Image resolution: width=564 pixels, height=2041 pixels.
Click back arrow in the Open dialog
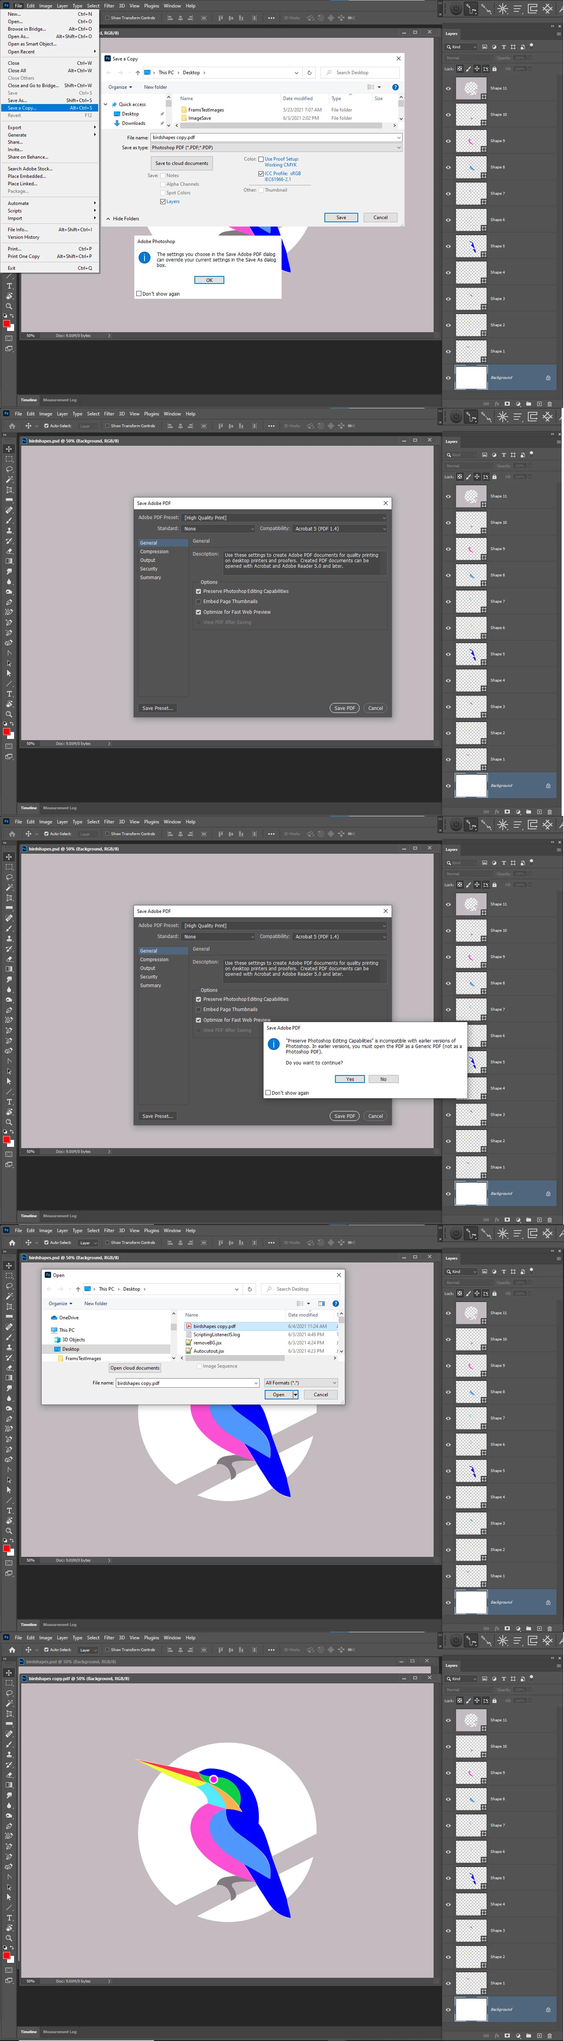(50, 1288)
